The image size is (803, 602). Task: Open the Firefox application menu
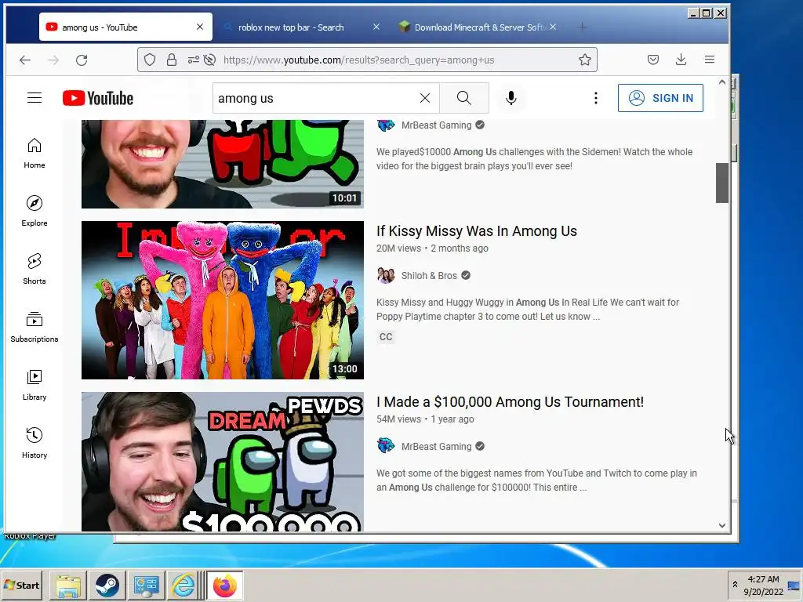tap(709, 60)
